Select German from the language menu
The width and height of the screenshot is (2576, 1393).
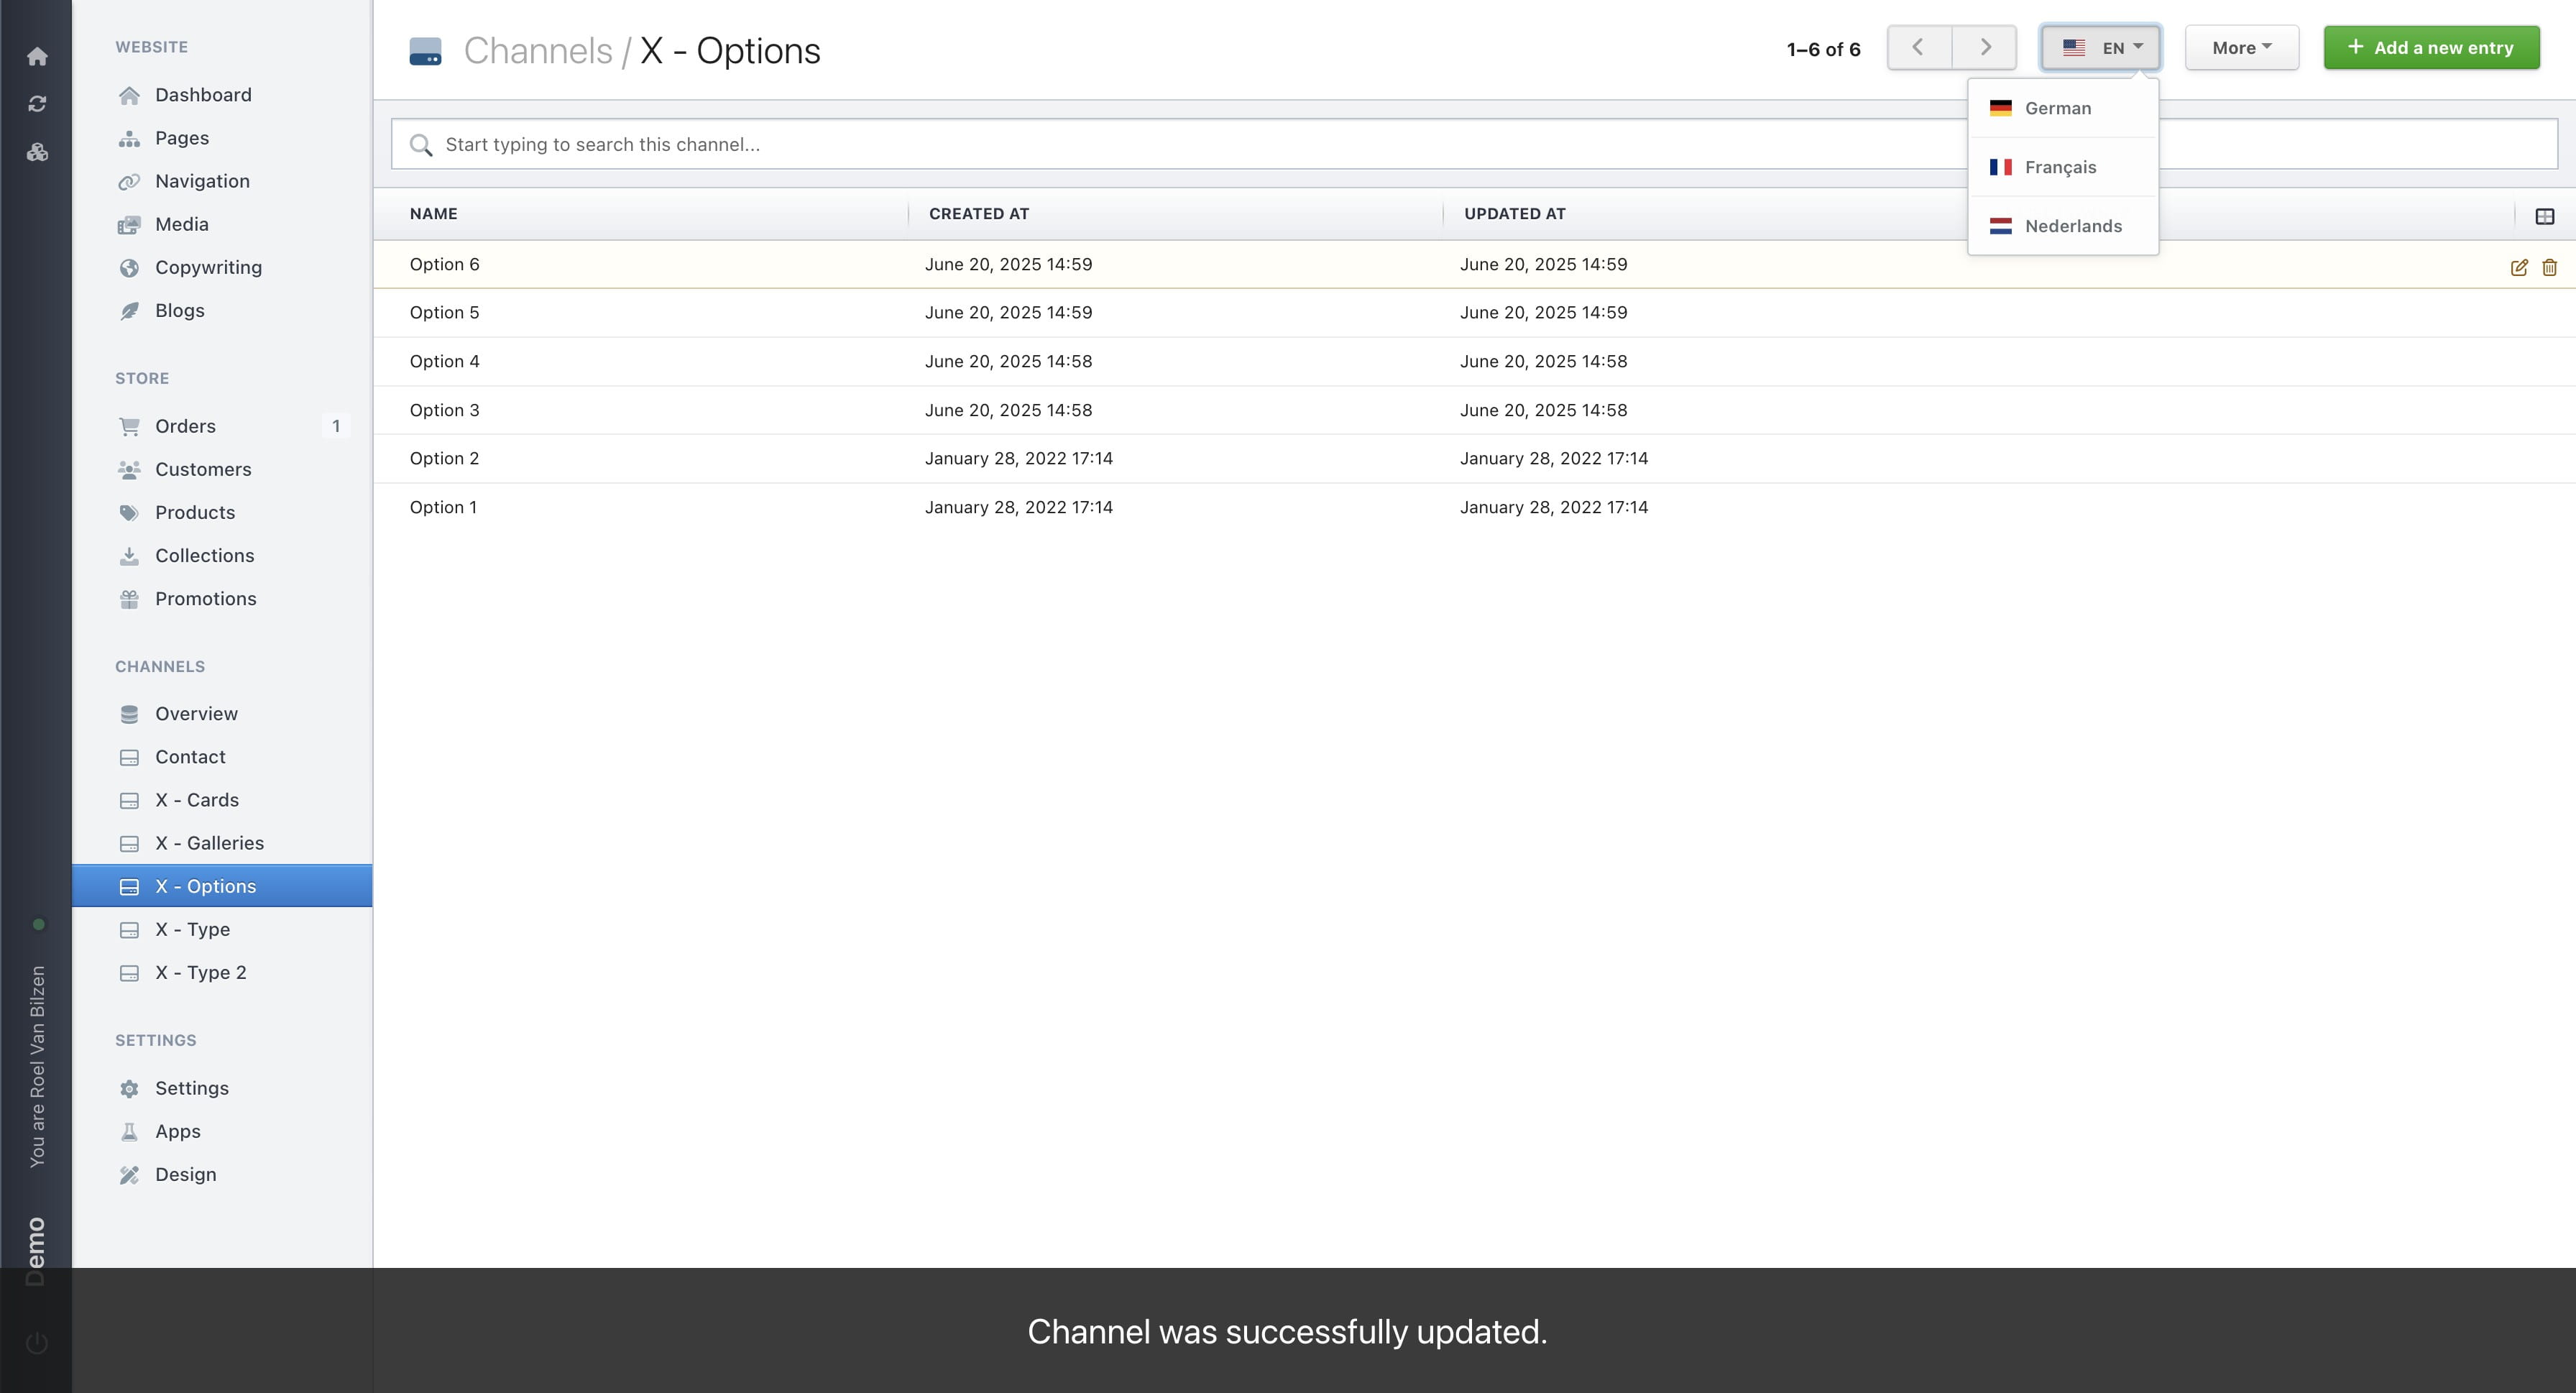click(2057, 108)
